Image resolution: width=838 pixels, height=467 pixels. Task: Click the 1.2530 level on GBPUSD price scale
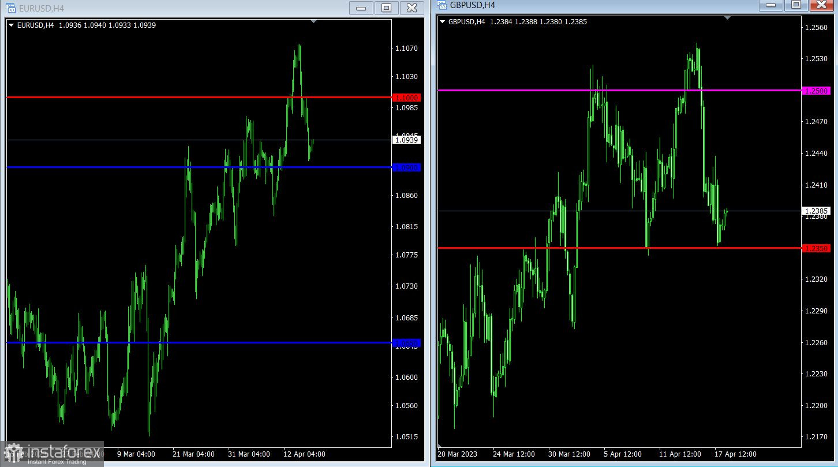816,59
